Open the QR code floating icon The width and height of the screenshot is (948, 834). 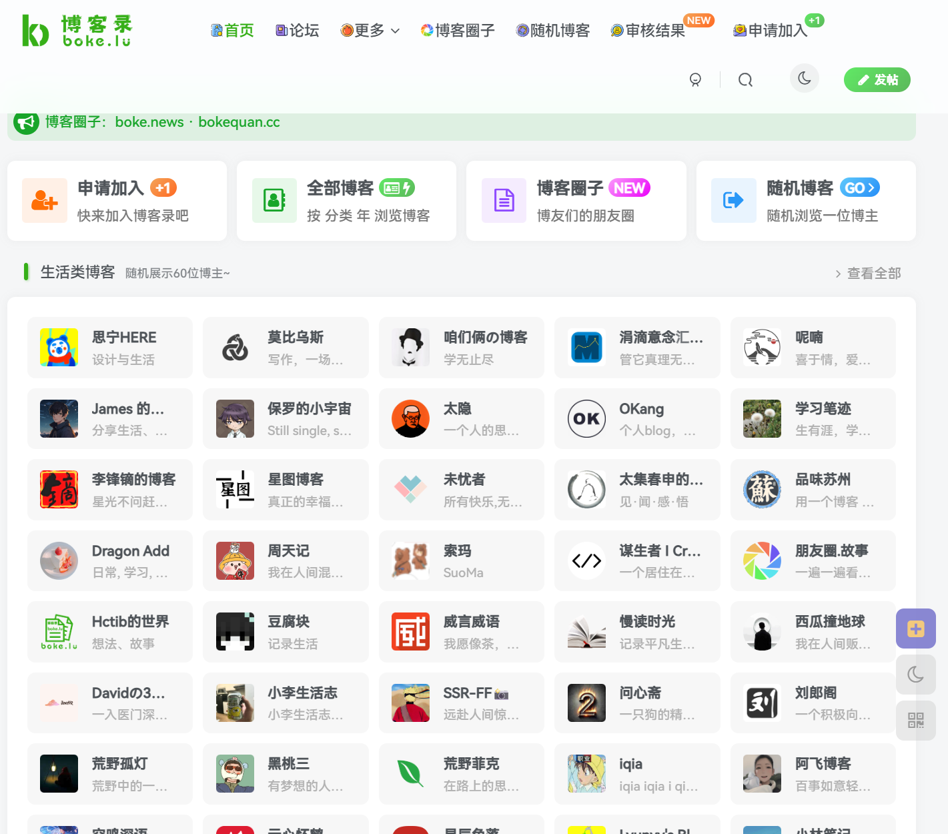915,721
